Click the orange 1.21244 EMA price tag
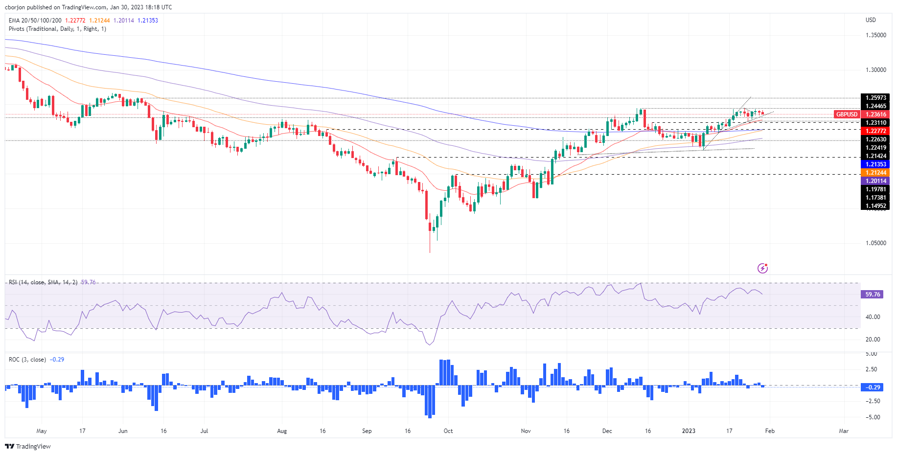Image resolution: width=897 pixels, height=455 pixels. coord(875,173)
